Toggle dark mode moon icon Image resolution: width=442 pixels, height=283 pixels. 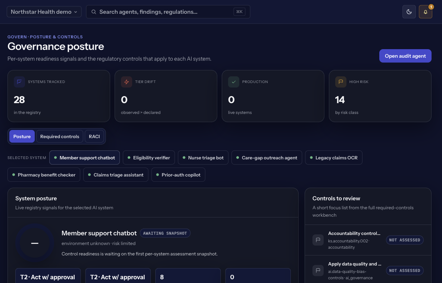[x=409, y=12]
